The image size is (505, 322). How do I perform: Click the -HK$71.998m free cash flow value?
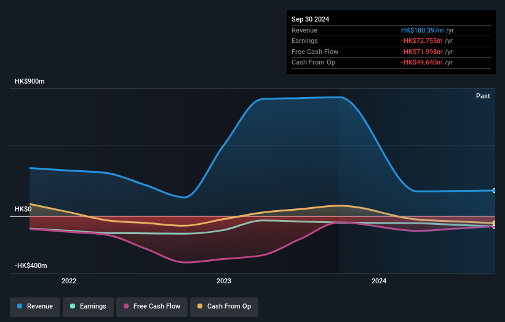coord(421,52)
